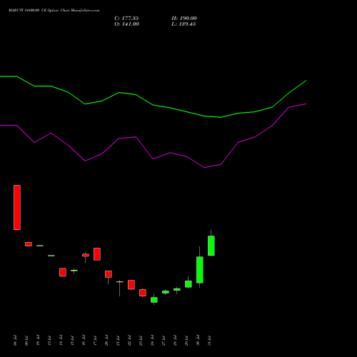The height and width of the screenshot is (357, 357).
Task: Select the red candle for 17 Jul
Action: pos(97,254)
